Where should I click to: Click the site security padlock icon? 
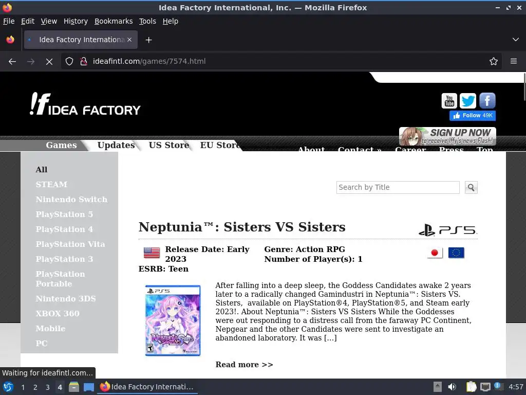pos(83,62)
